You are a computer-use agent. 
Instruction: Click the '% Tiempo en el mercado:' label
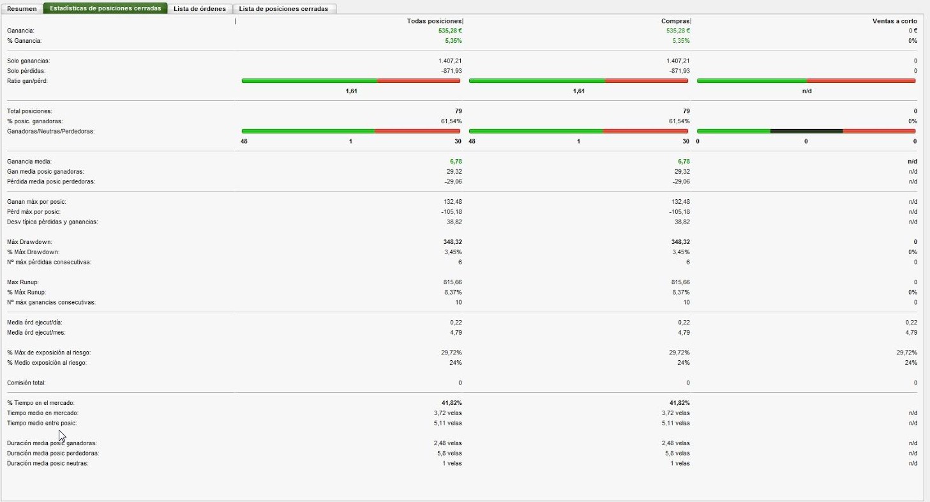coord(41,403)
